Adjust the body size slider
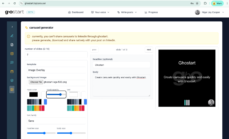Screen dimensions: 229x139 (x=71, y=133)
